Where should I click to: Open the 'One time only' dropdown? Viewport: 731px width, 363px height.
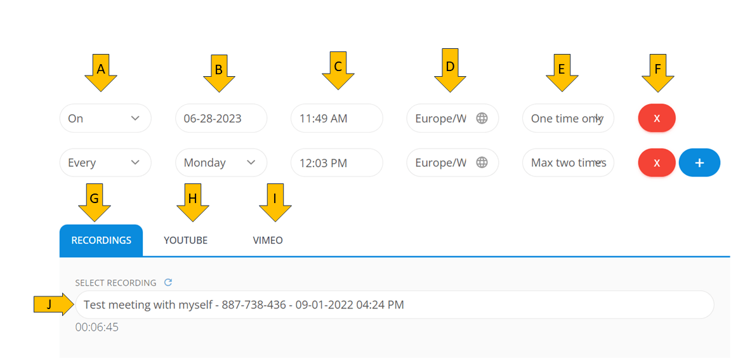tap(568, 119)
